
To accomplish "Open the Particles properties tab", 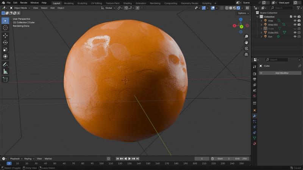I will click(x=255, y=121).
